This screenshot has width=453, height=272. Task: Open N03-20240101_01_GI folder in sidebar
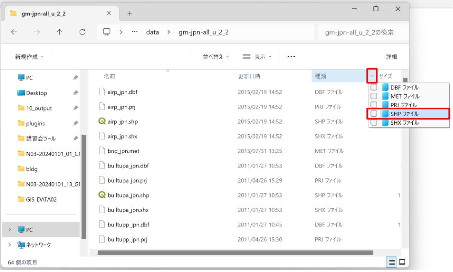point(49,154)
